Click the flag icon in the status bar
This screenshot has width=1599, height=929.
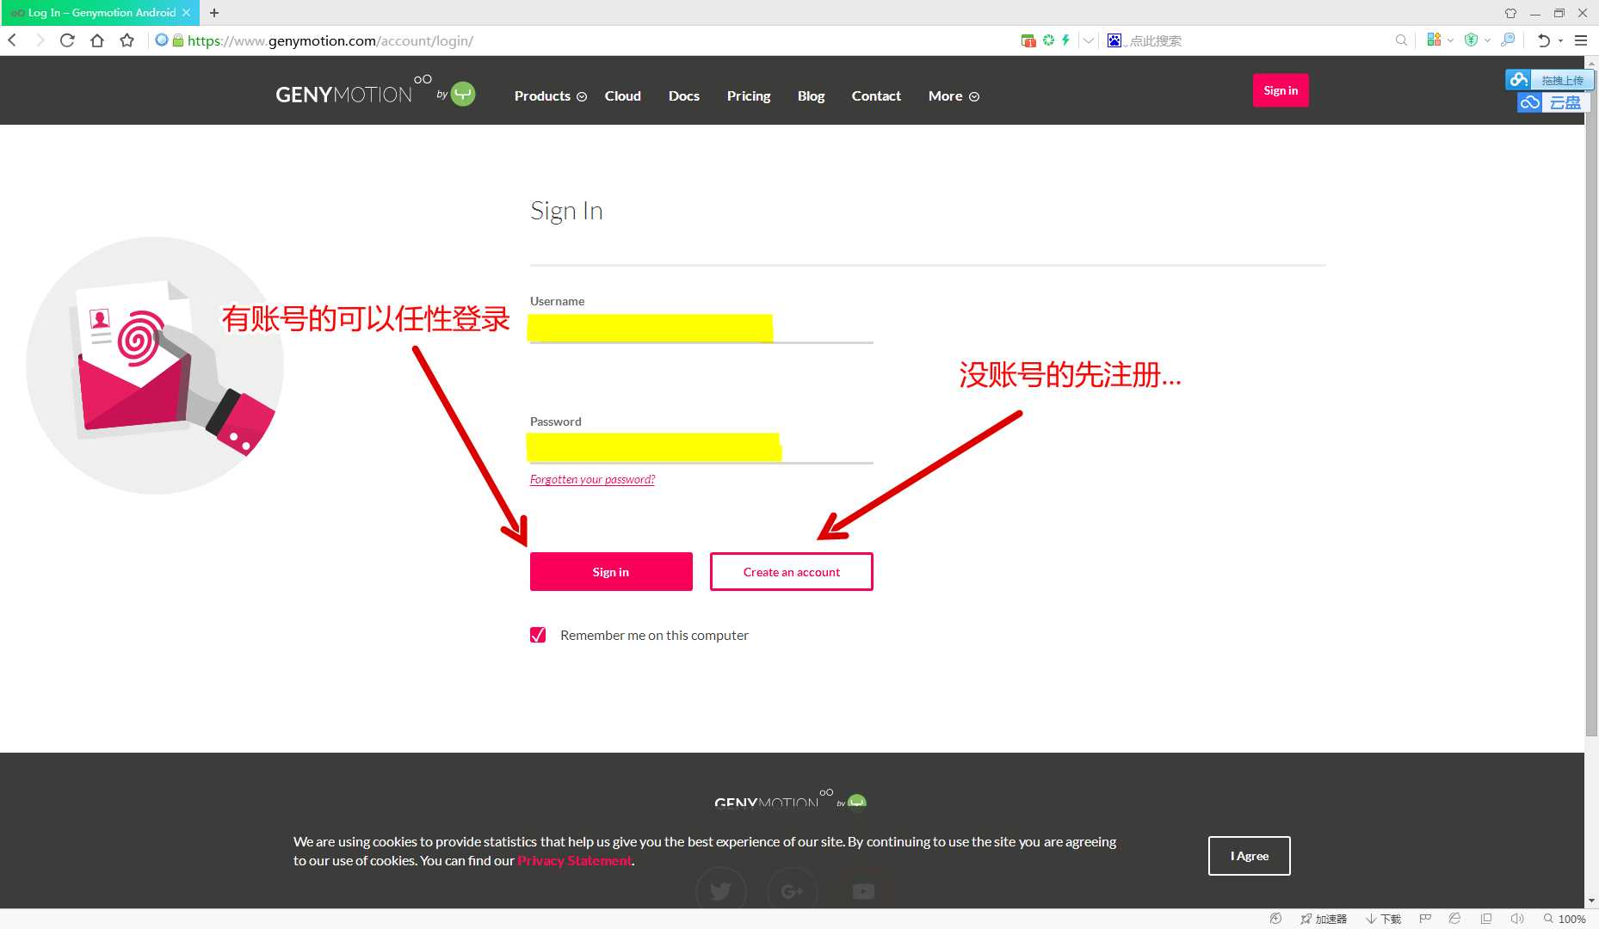(x=1425, y=919)
